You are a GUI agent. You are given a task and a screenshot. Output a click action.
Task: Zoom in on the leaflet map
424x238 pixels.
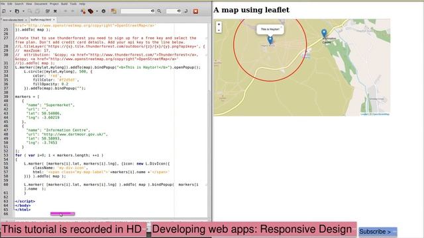pyautogui.click(x=219, y=24)
